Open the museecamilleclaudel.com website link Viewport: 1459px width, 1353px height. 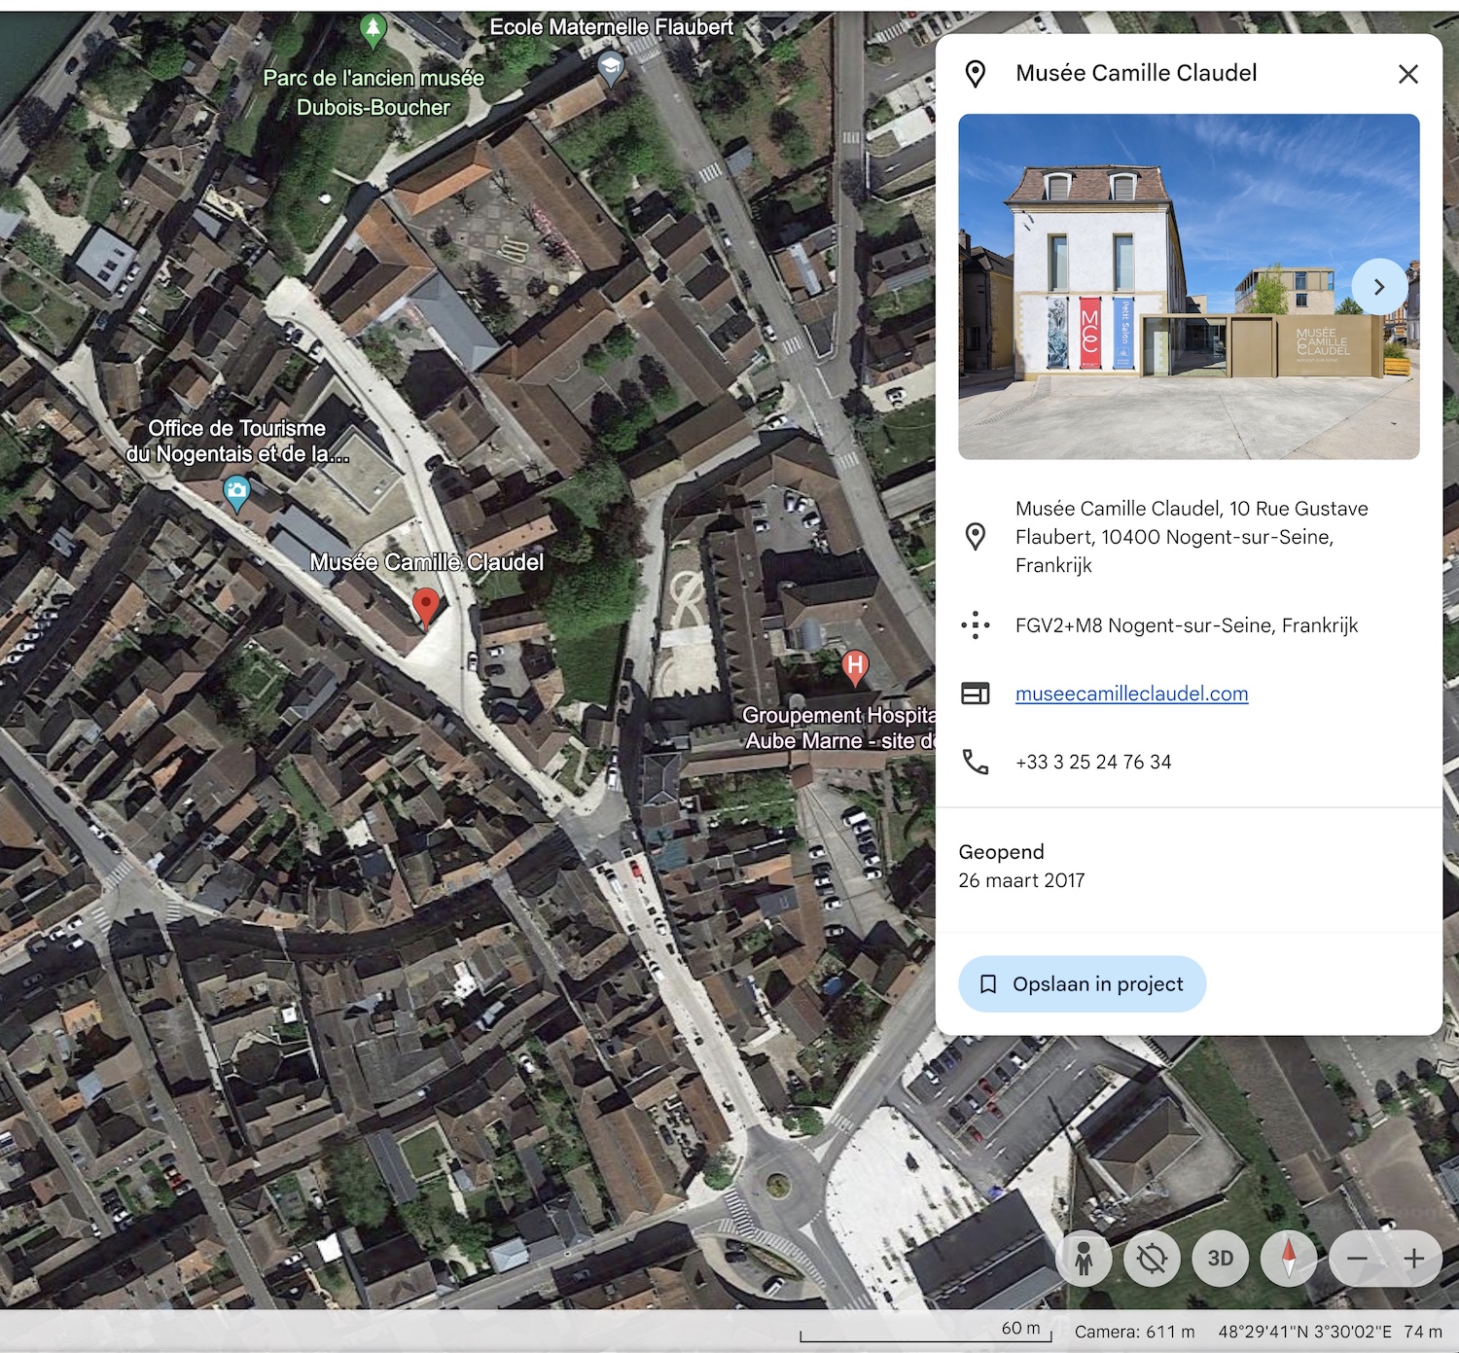coord(1131,694)
